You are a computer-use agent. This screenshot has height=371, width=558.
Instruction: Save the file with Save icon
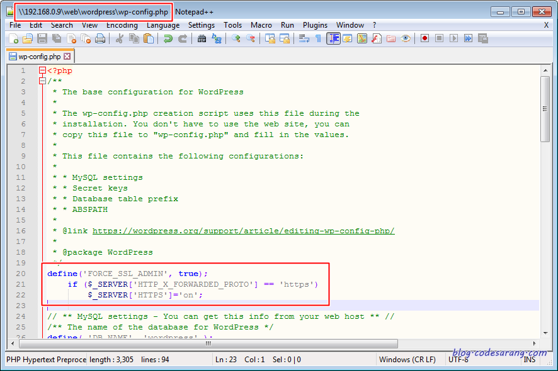click(x=42, y=38)
